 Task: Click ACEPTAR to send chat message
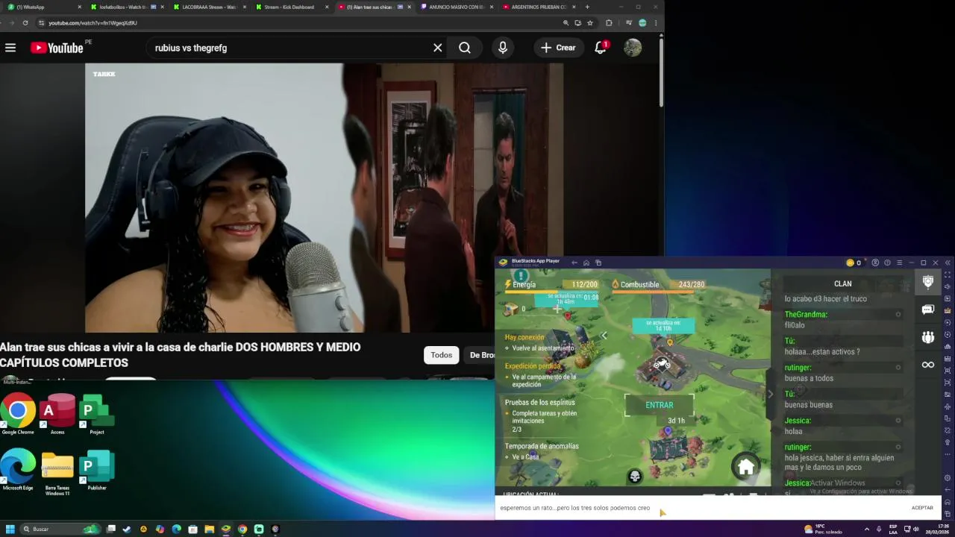(x=922, y=508)
